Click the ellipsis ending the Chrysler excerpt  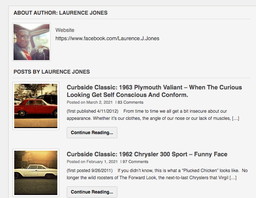232,178
